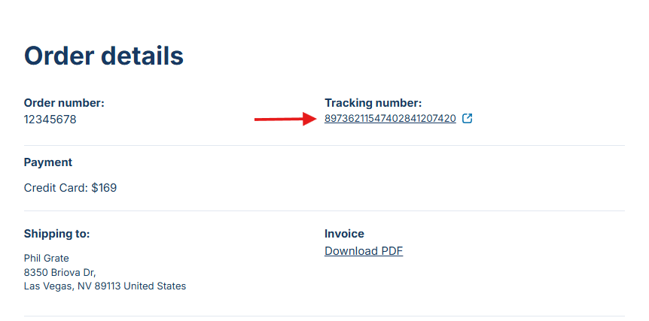Click the Credit Card: $169 text
This screenshot has width=649, height=321.
[70, 188]
